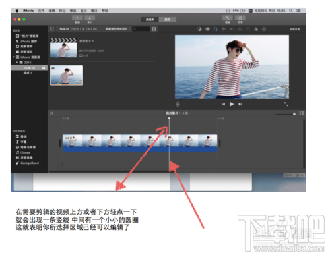
Task: Open the Enhance magic wand tool
Action: [228, 18]
